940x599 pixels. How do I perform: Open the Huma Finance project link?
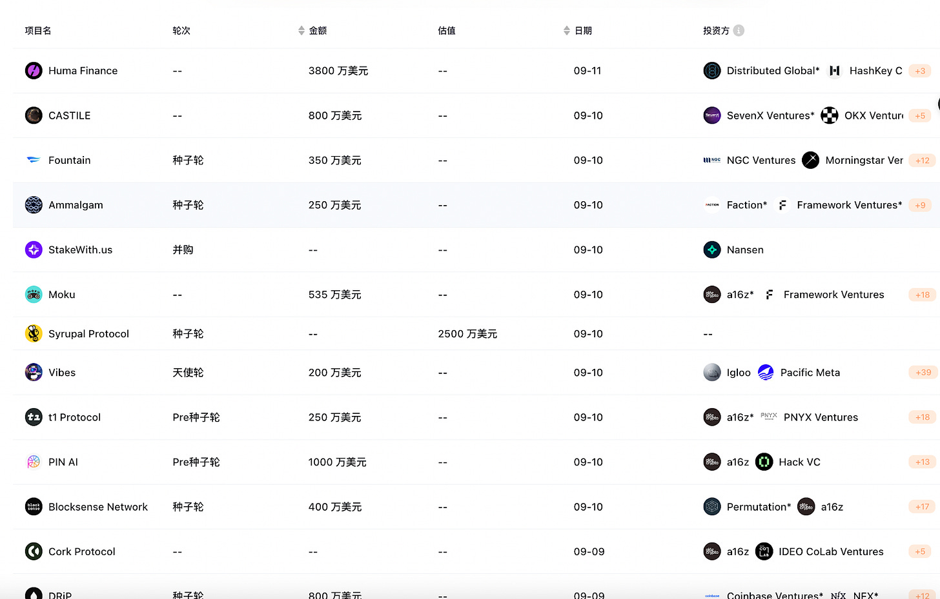coord(83,70)
